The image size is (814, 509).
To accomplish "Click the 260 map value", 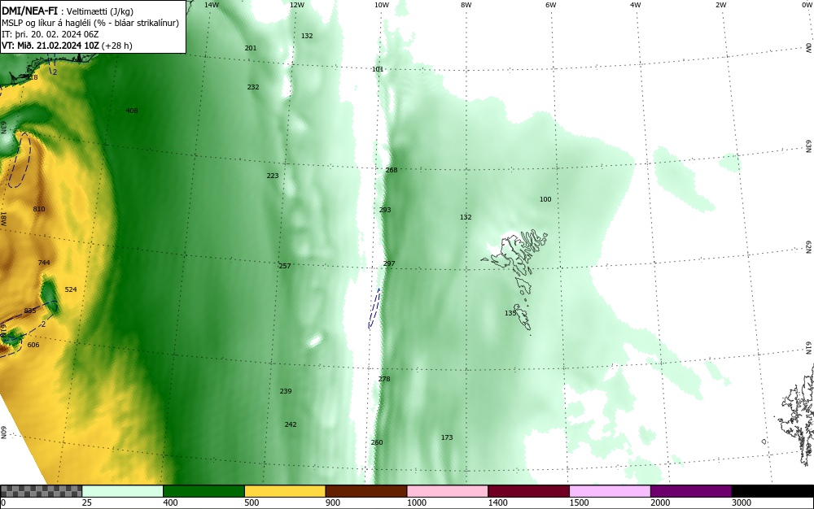I will point(377,442).
